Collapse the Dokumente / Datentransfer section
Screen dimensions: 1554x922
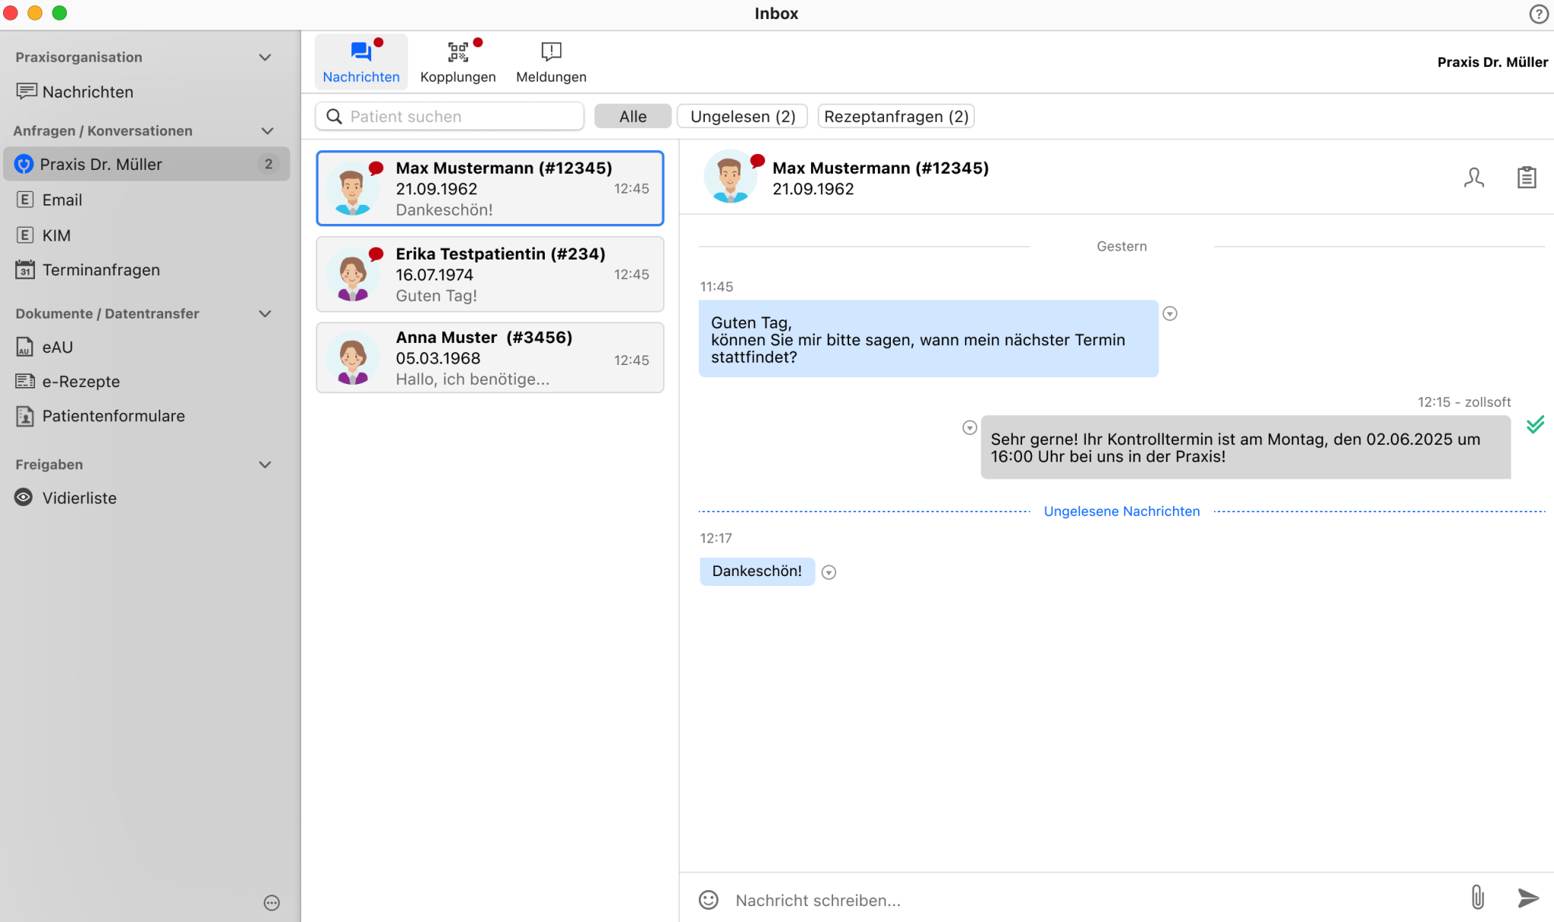(265, 314)
